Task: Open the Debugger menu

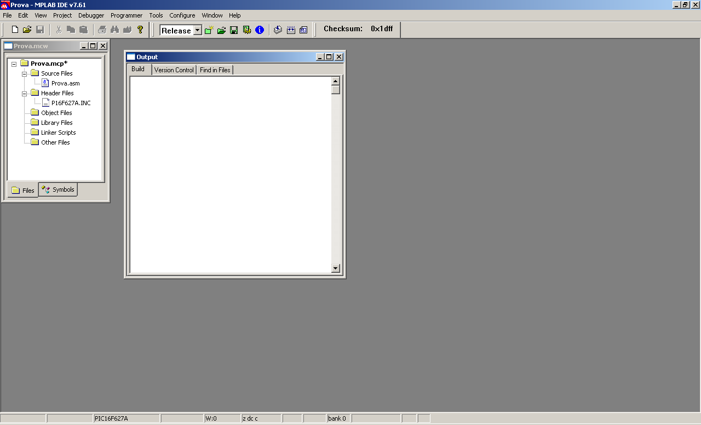Action: tap(91, 15)
